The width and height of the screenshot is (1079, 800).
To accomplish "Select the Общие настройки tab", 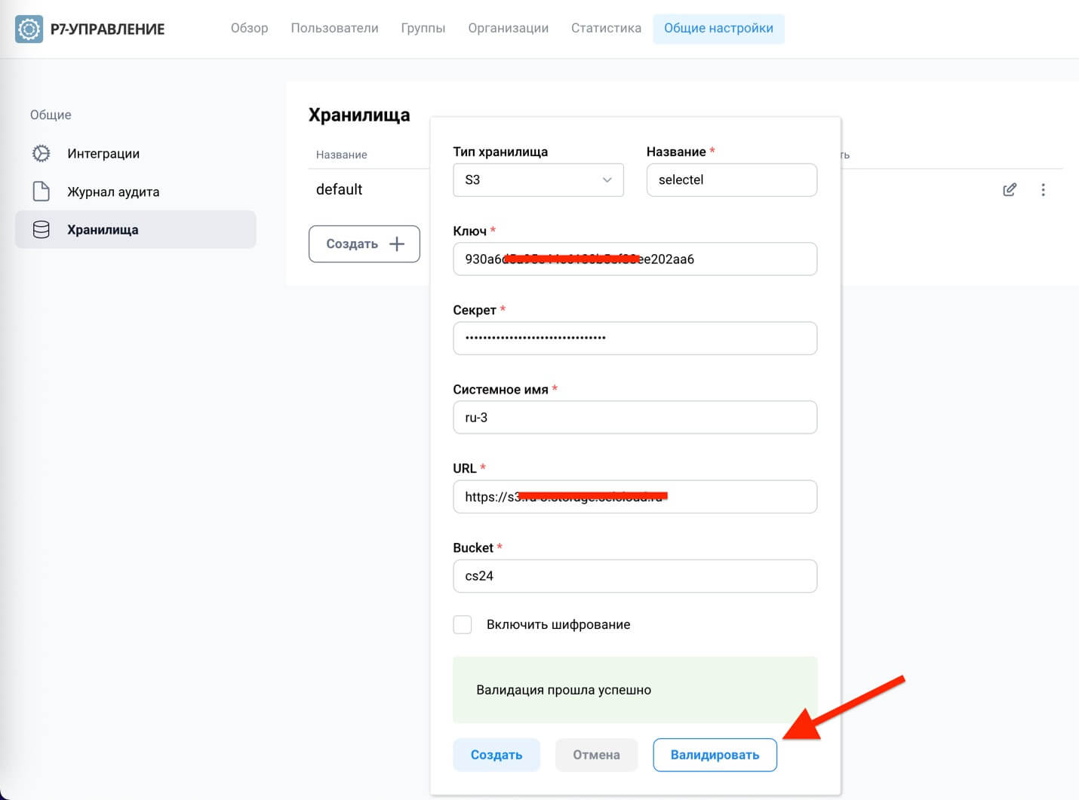I will [x=718, y=29].
